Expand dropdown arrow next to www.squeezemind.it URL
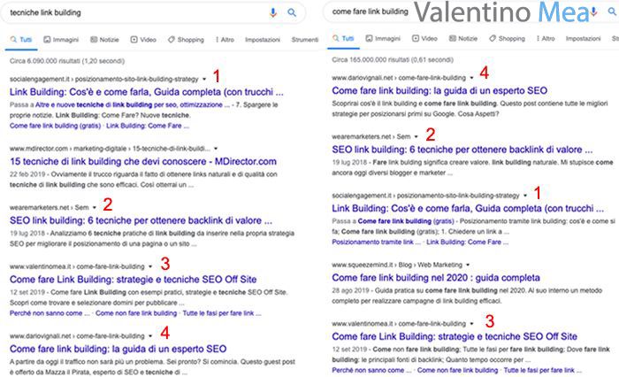Screen dimensions: 619x377 tap(468, 265)
